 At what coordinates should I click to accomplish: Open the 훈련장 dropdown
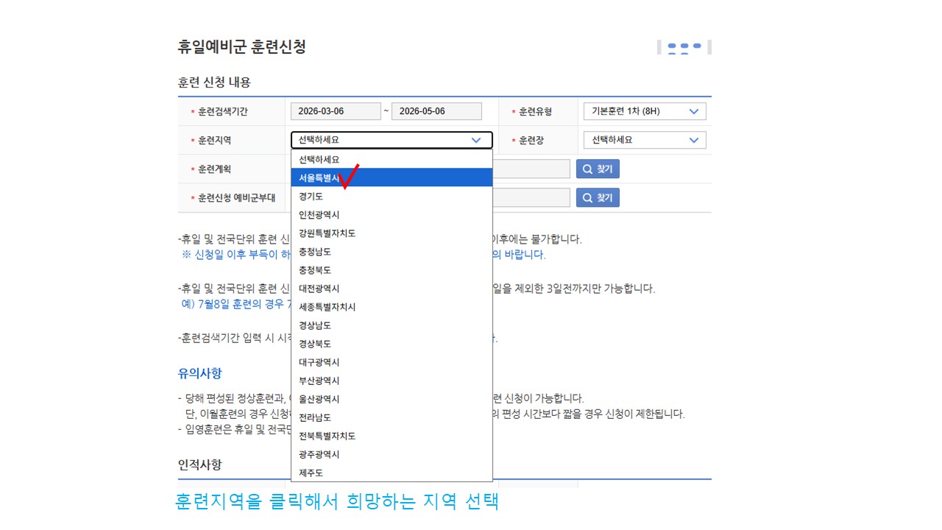(644, 140)
